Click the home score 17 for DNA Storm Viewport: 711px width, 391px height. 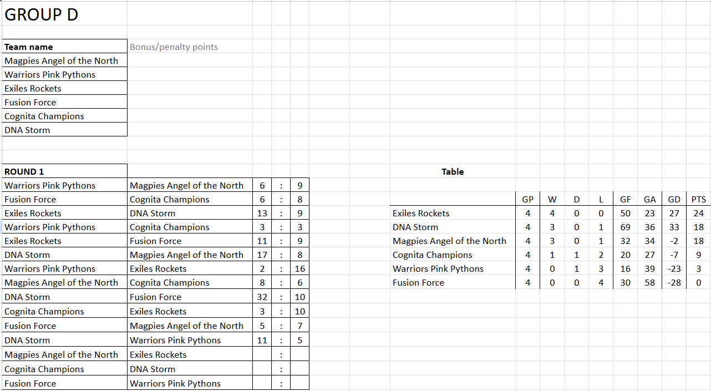262,255
